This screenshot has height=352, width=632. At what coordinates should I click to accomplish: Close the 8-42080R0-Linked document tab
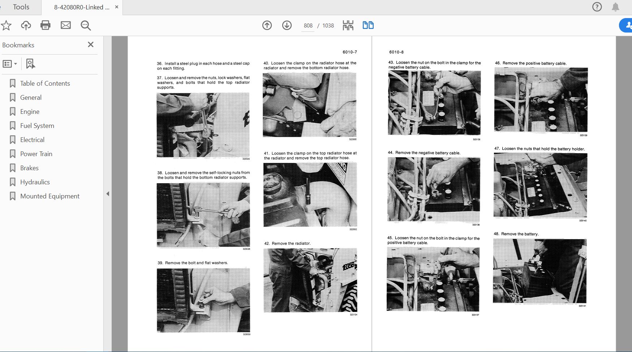[x=117, y=7]
